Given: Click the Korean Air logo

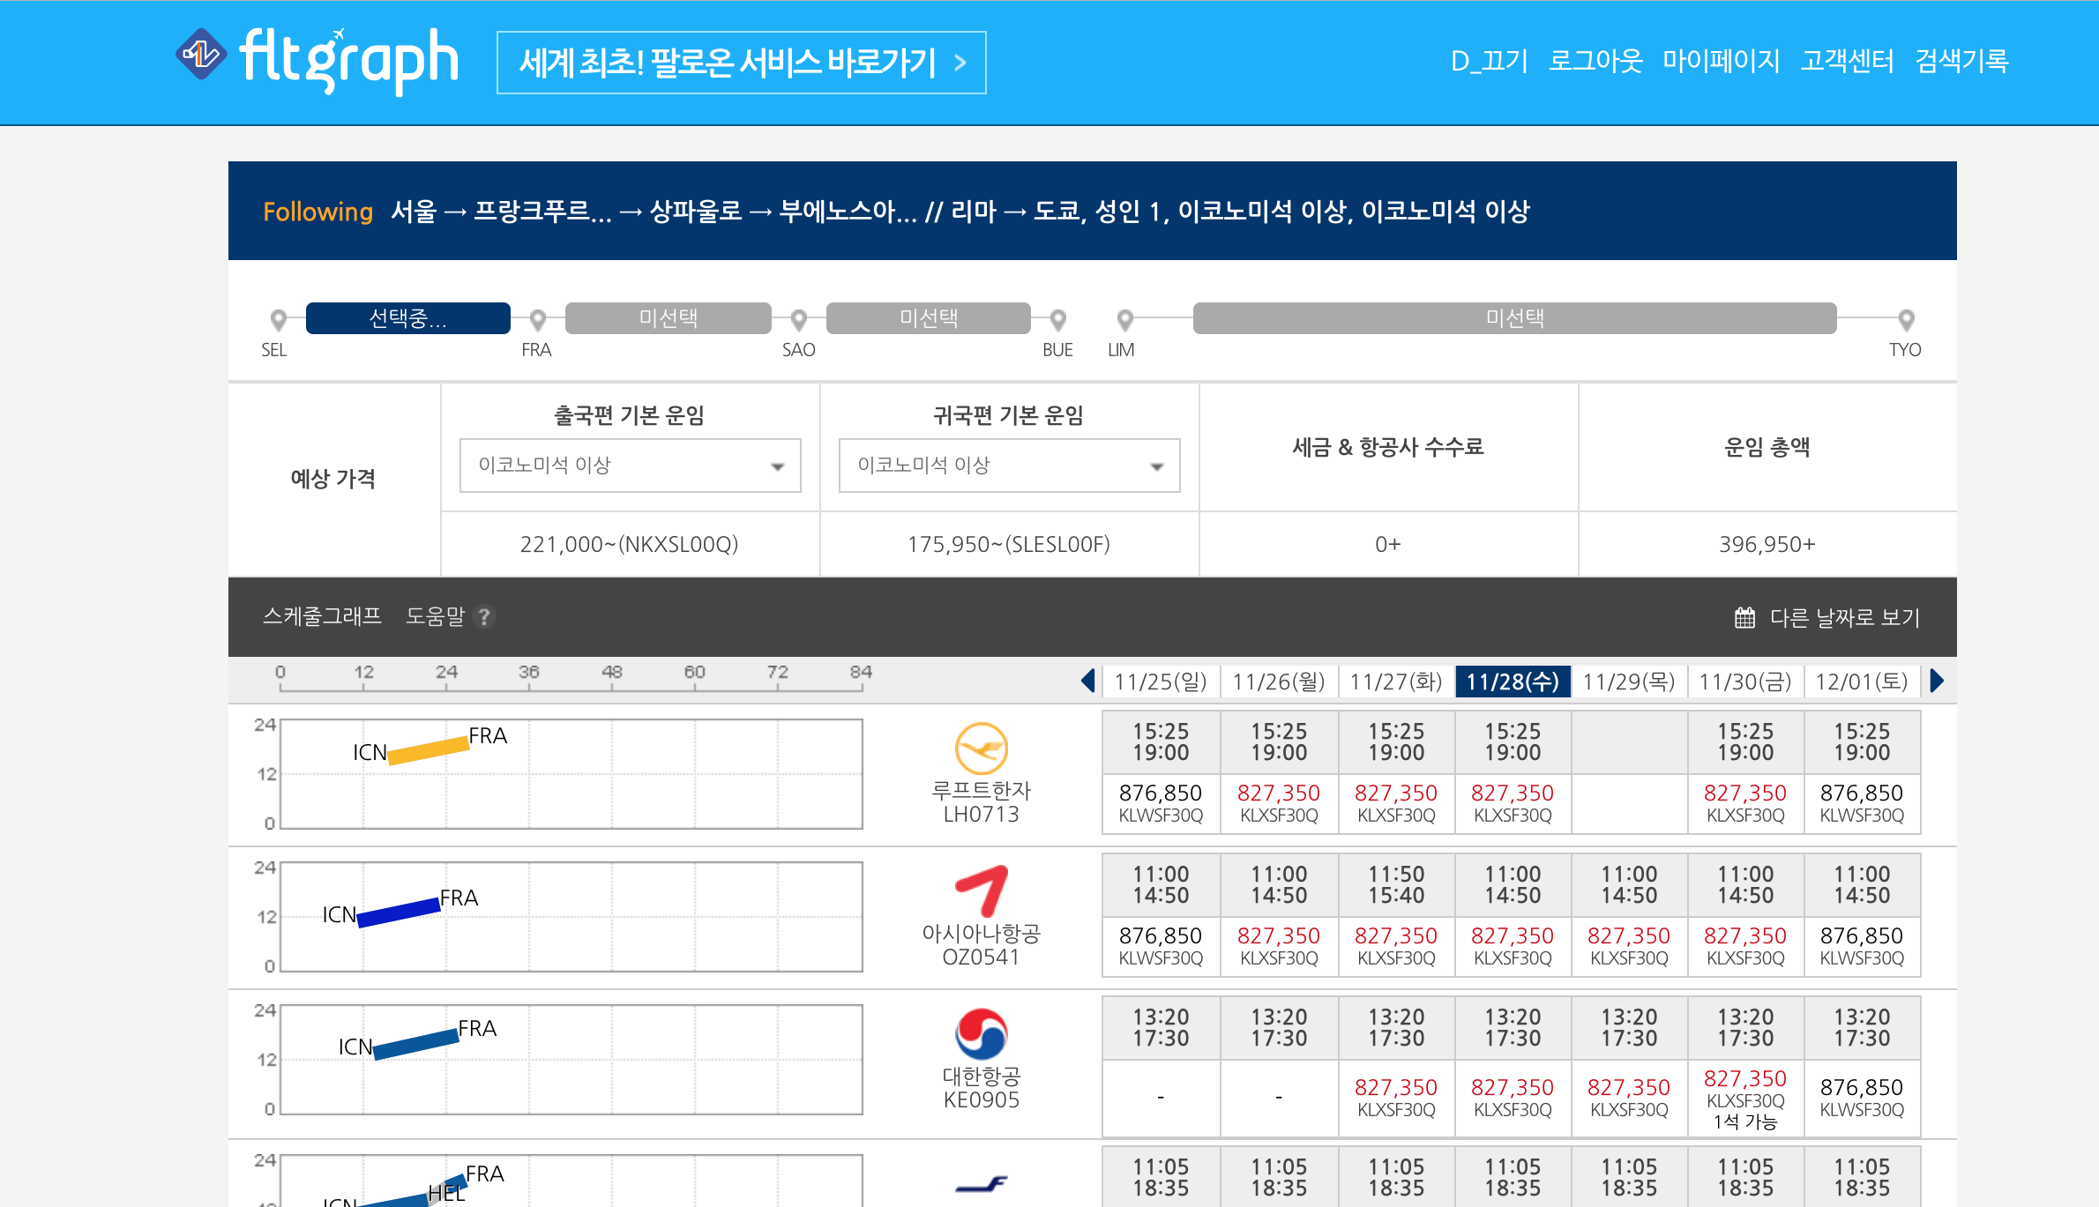Looking at the screenshot, I should coord(981,1033).
